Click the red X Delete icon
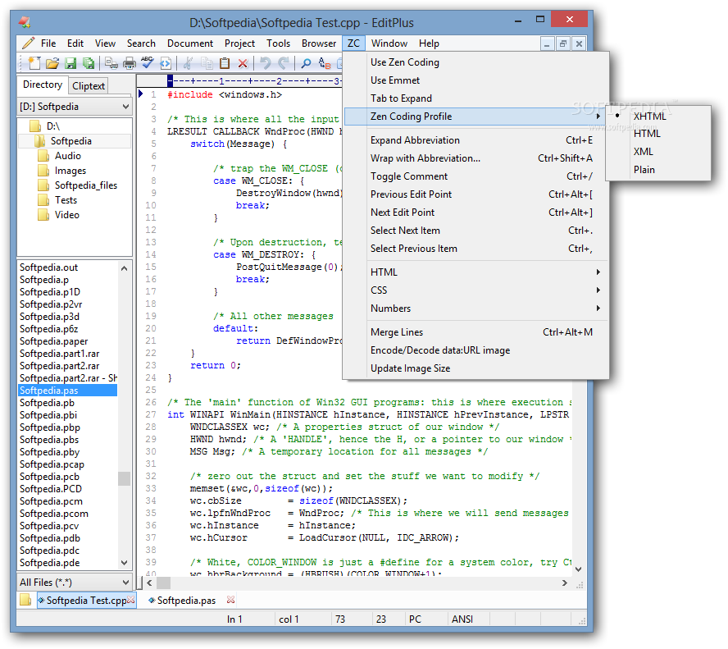Image resolution: width=728 pixels, height=649 pixels. point(243,63)
